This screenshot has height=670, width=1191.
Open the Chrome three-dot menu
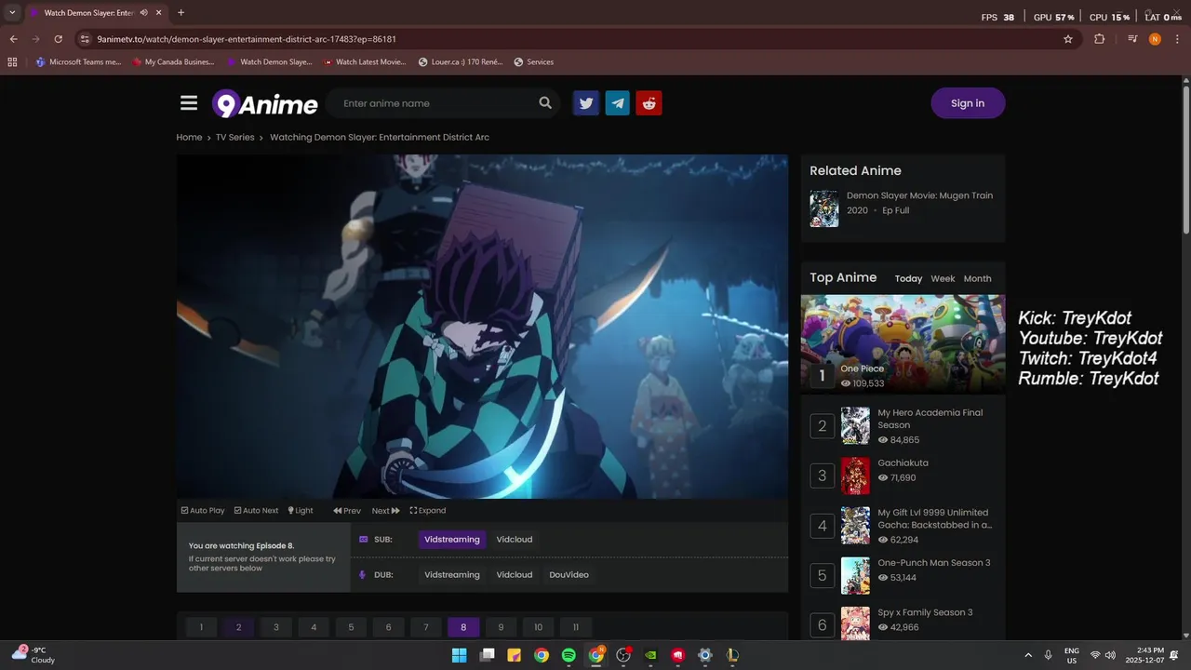(x=1177, y=39)
